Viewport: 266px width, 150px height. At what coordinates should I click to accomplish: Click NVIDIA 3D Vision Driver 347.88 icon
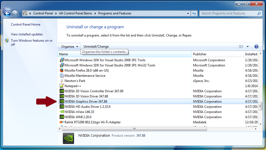point(62,96)
